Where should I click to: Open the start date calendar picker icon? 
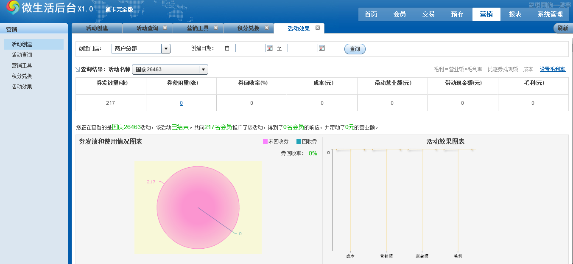(270, 48)
